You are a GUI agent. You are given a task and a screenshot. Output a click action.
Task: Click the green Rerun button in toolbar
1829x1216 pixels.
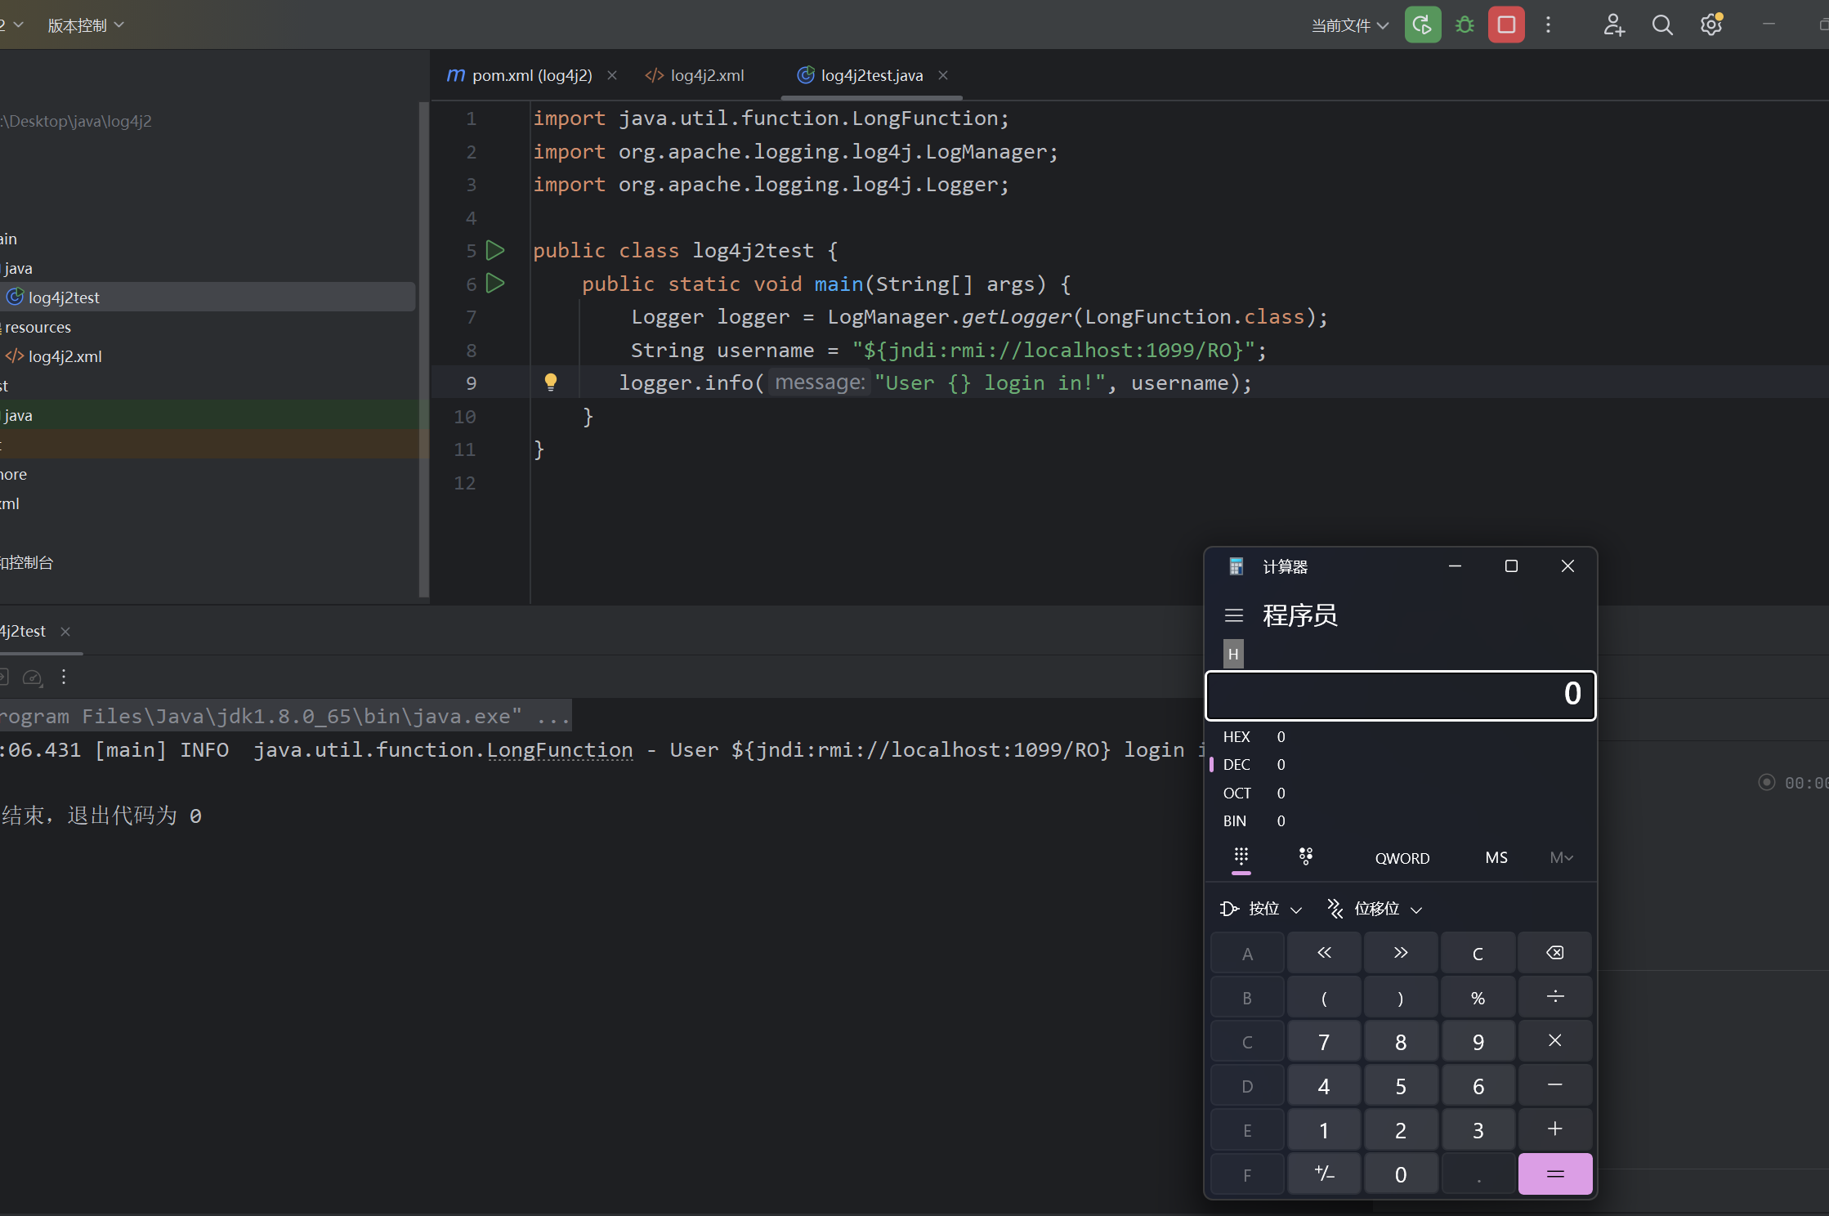coord(1422,25)
